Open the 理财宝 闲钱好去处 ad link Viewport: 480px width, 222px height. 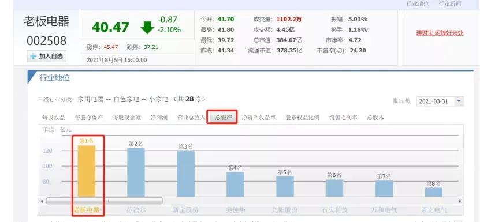click(x=440, y=33)
